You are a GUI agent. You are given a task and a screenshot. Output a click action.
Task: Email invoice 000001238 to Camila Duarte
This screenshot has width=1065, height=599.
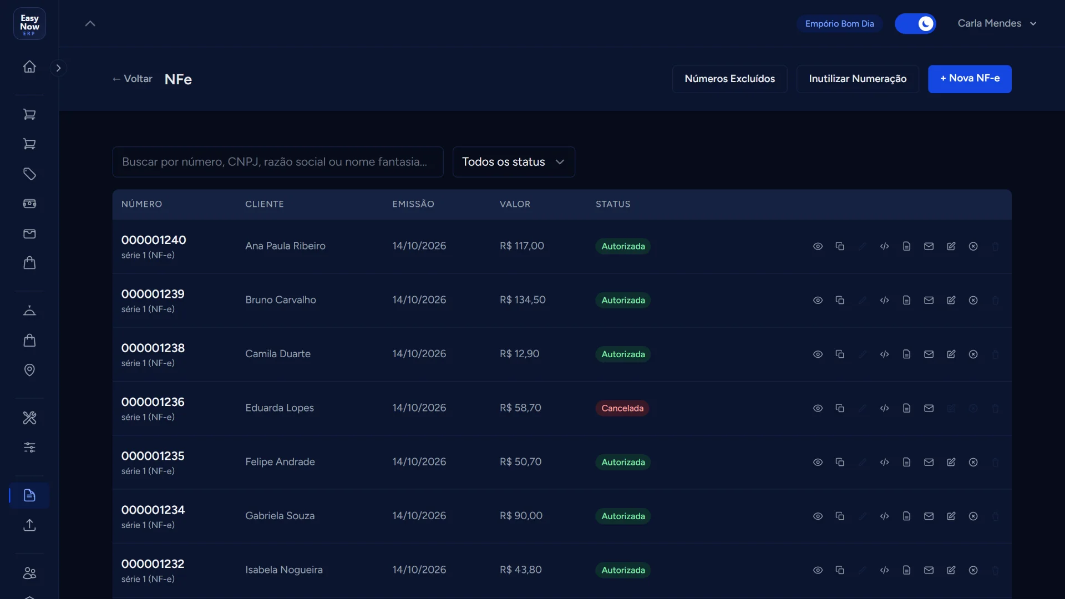click(929, 354)
